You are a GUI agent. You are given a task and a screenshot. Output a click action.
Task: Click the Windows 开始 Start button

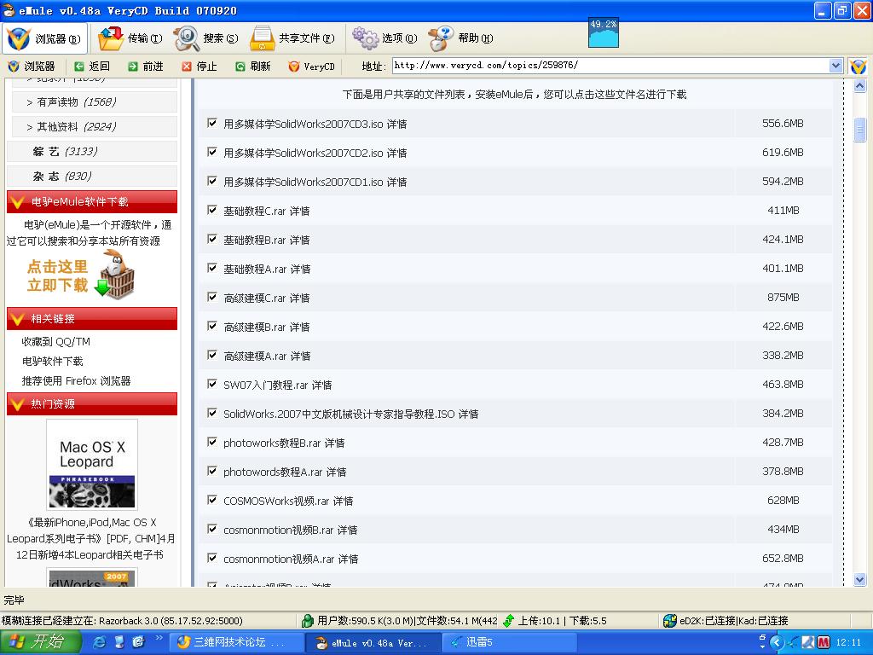coord(41,641)
